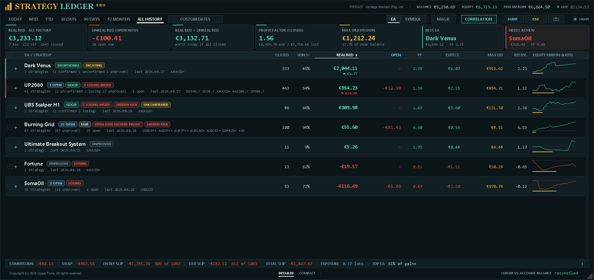
Task: Select the ALL HISTORY tab
Action: [x=150, y=19]
